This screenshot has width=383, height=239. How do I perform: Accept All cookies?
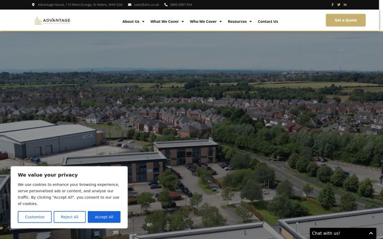point(104,217)
